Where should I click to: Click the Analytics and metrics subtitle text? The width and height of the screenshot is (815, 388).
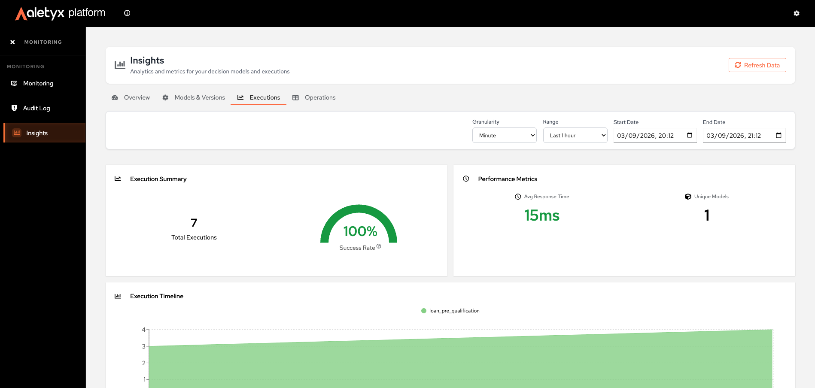point(210,71)
